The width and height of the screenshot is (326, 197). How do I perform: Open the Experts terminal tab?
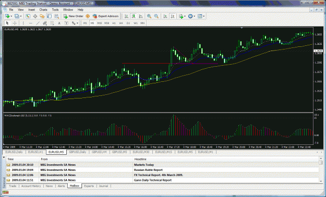click(x=89, y=186)
